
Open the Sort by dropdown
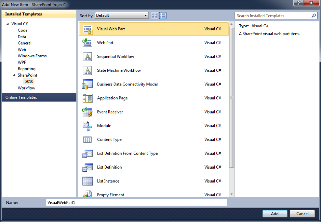[121, 15]
